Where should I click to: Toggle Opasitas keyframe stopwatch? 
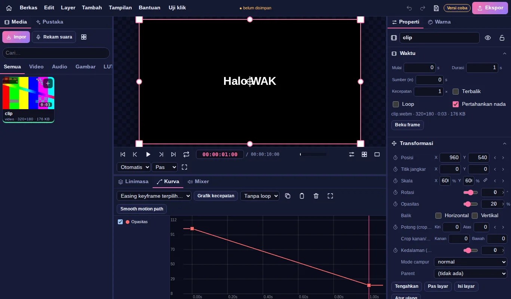pos(395,204)
